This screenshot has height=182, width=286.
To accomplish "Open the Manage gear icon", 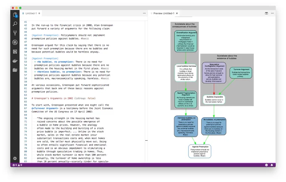I will pyautogui.click(x=15, y=158).
